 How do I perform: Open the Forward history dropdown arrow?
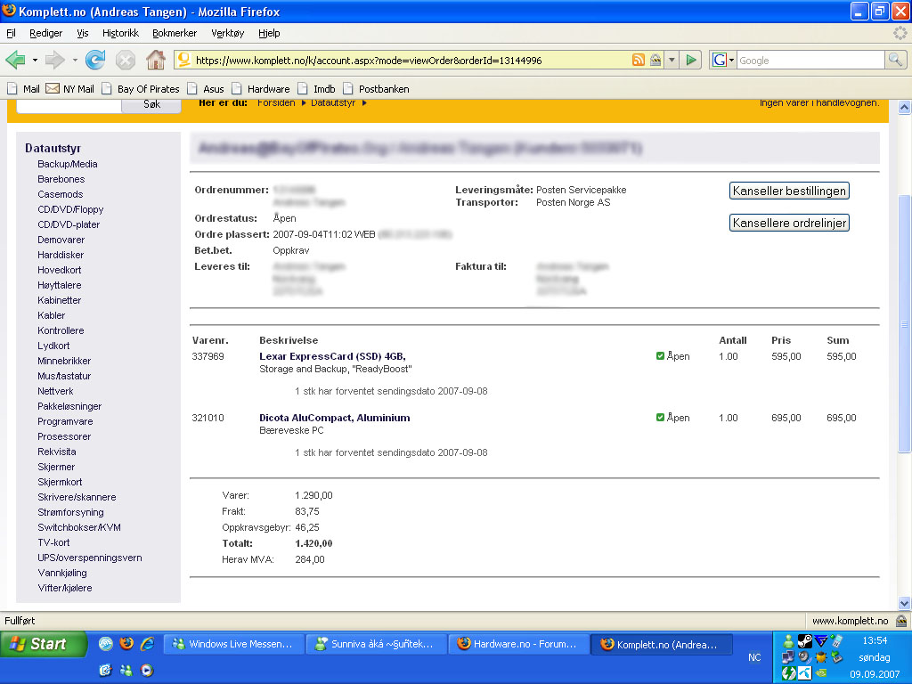(75, 60)
